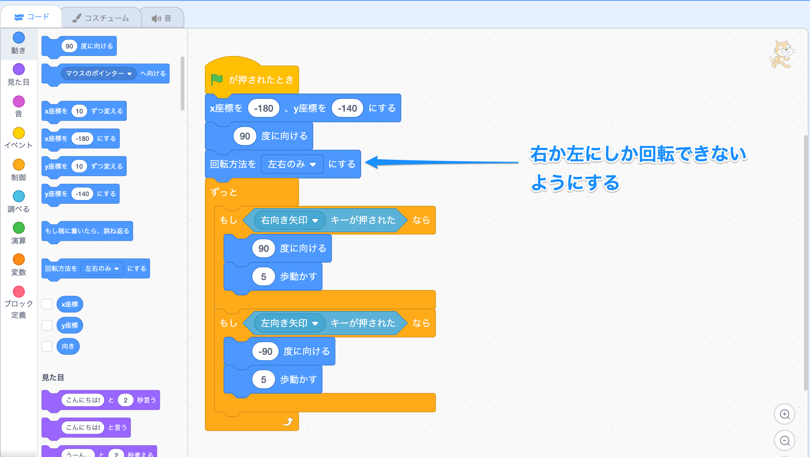Edit 5 steps value under 右向き矢印
This screenshot has width=810, height=457.
point(264,277)
